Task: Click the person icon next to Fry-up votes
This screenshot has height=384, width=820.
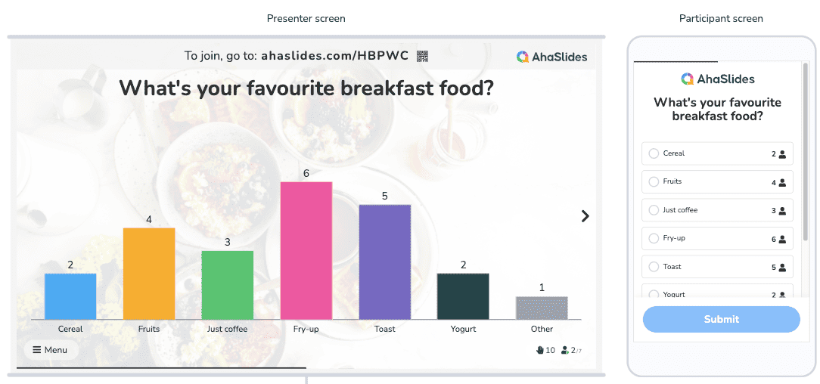Action: pos(782,240)
